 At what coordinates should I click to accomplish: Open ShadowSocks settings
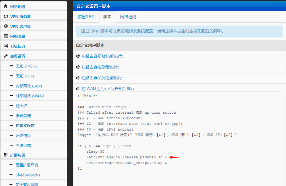(28, 175)
